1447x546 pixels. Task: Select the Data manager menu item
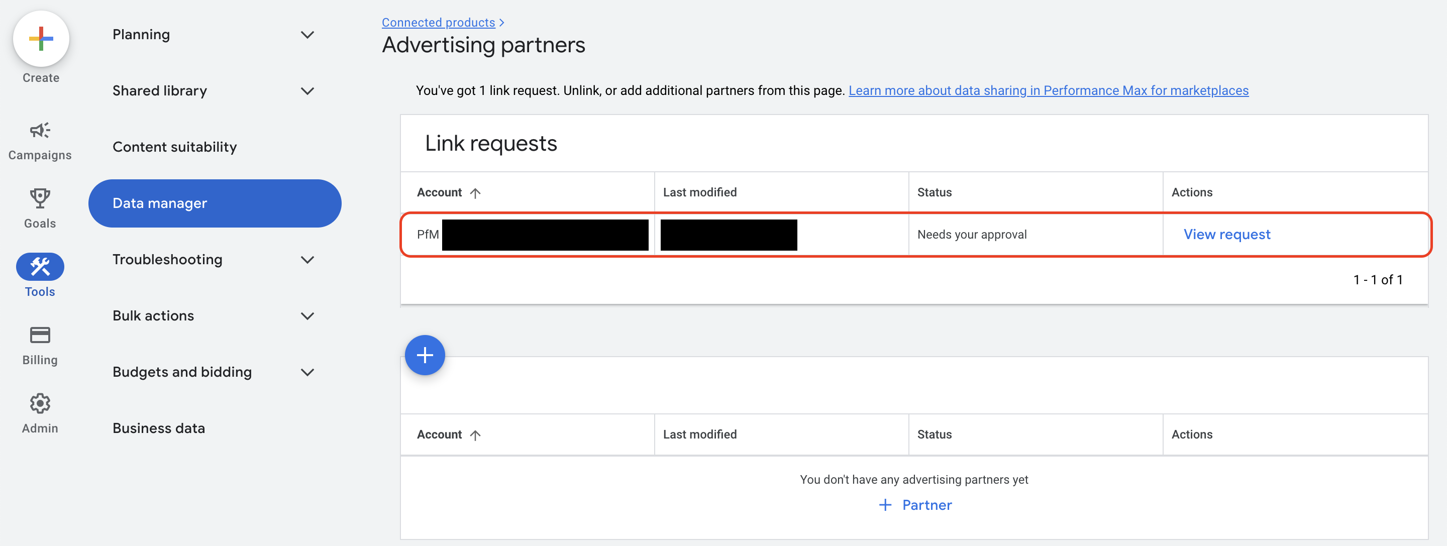tap(215, 203)
